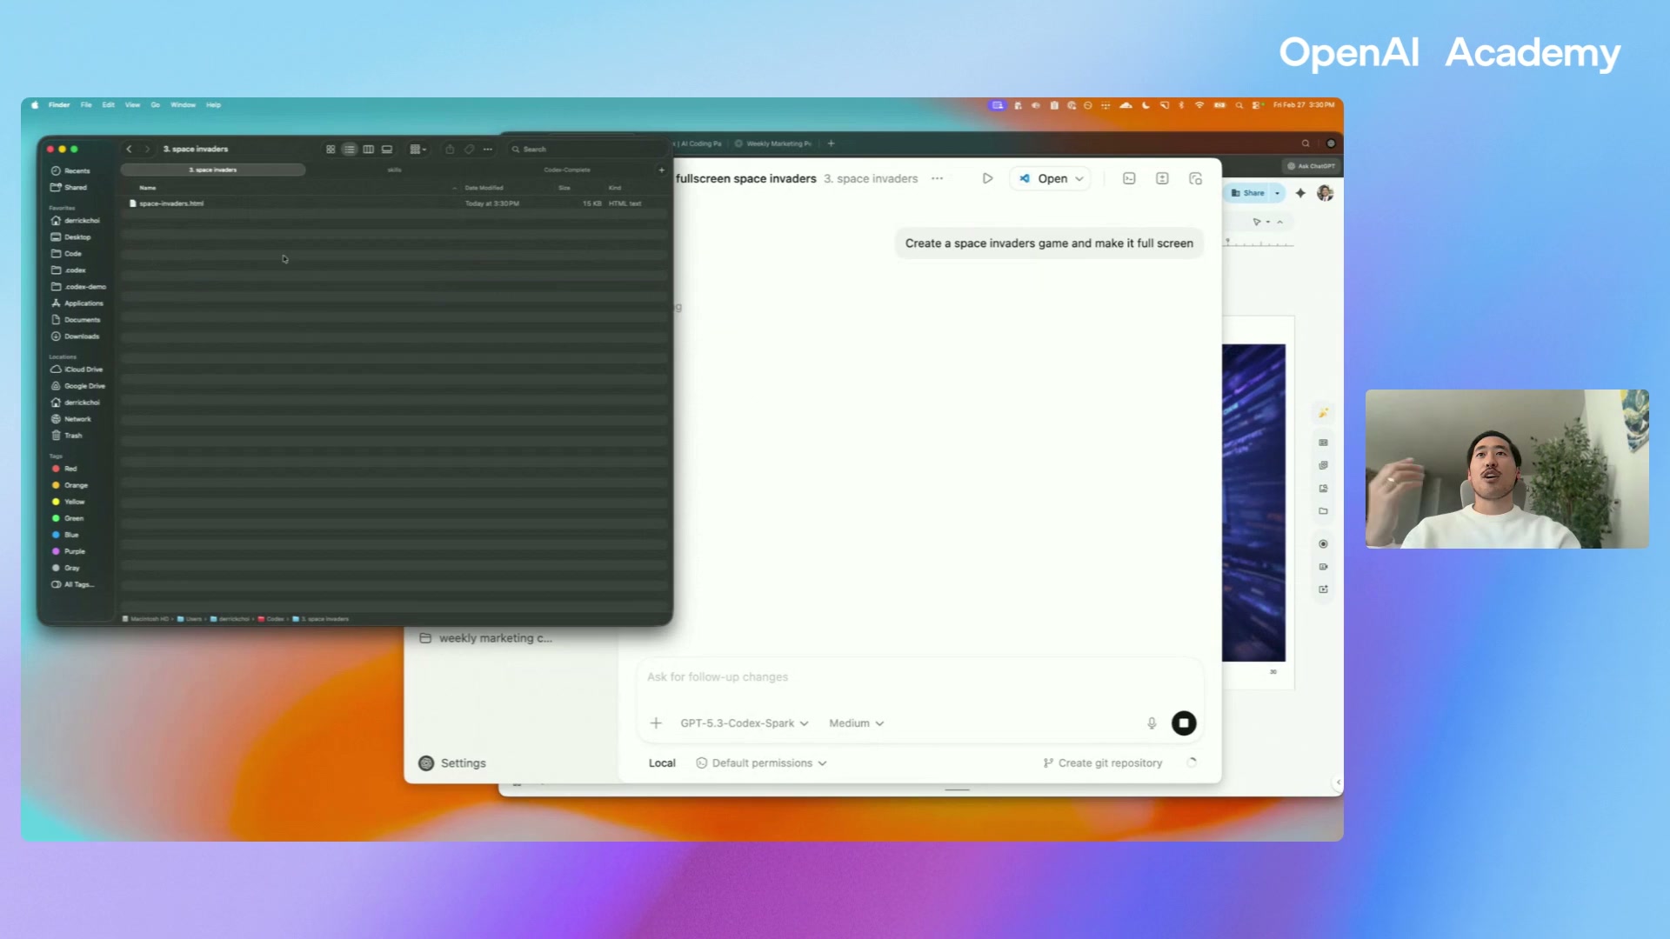Click the Finder tags icon
Image resolution: width=1670 pixels, height=939 pixels.
[469, 150]
